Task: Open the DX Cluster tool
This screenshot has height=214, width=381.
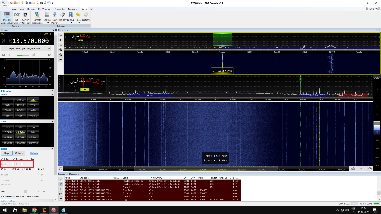Action: tap(17, 17)
